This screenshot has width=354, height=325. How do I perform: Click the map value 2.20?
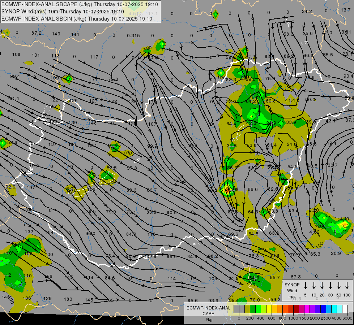pos(314,210)
